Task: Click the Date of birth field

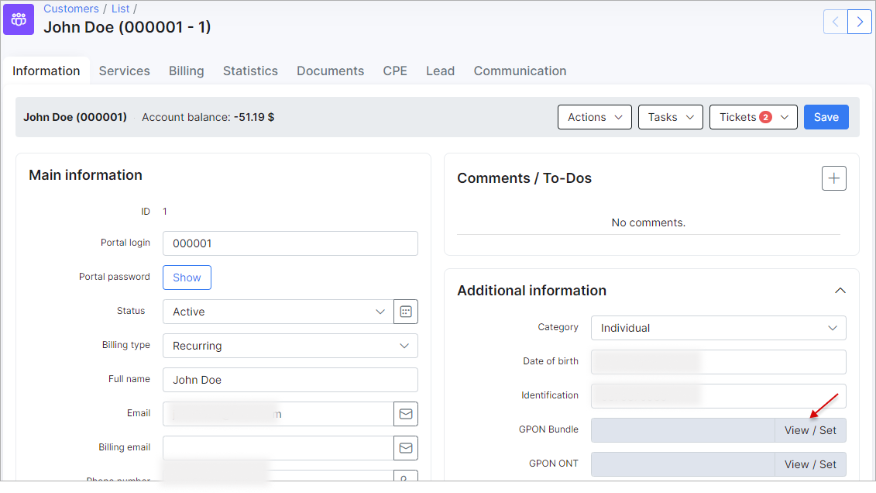Action: 719,362
